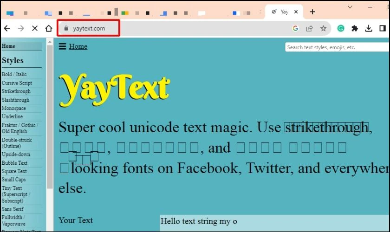This screenshot has height=232, width=390.
Task: Close the YayText tab
Action: click(x=296, y=12)
